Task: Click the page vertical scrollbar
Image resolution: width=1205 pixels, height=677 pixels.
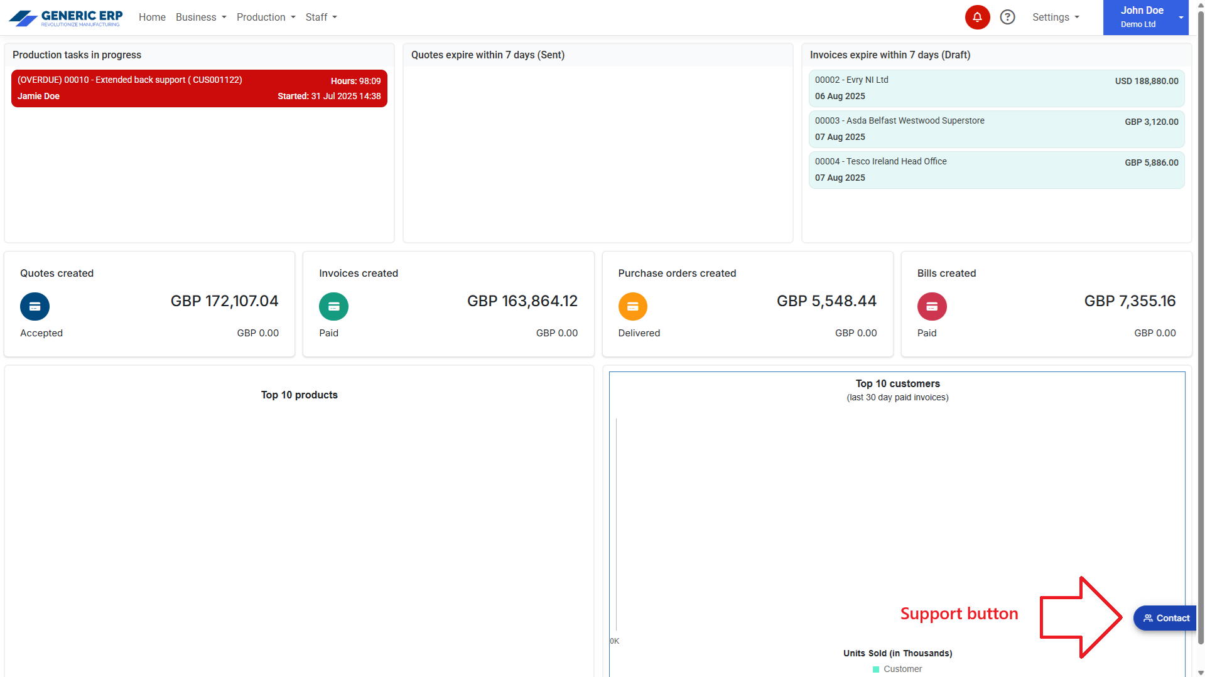Action: (x=1200, y=314)
